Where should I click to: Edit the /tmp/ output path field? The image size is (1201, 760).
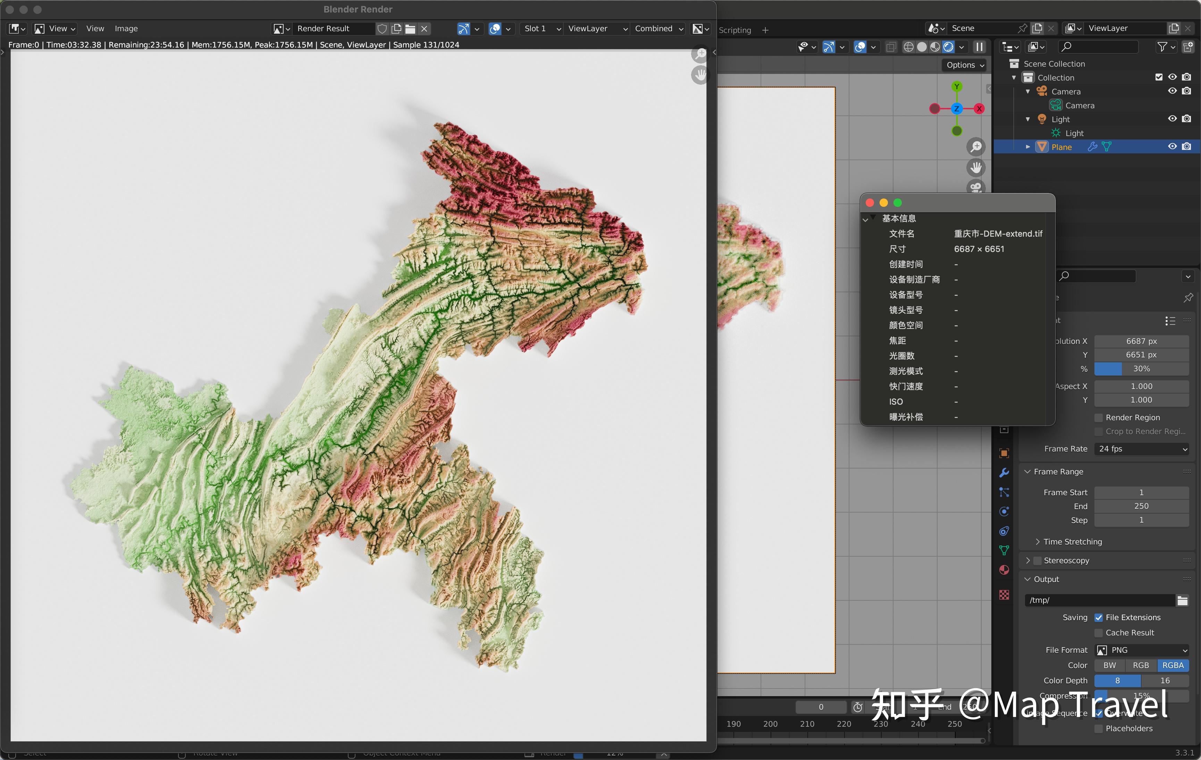coord(1097,600)
